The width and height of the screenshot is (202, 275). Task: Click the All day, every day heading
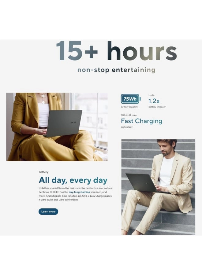click(x=73, y=180)
